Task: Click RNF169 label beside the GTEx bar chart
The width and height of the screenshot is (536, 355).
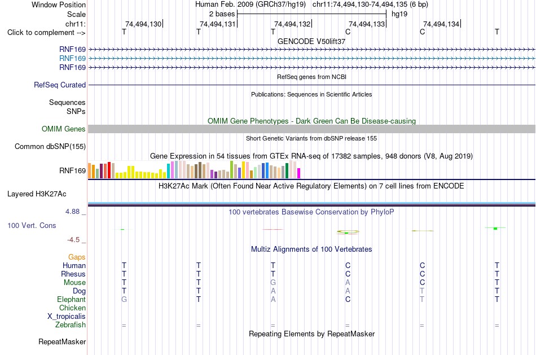Action: tap(72, 170)
